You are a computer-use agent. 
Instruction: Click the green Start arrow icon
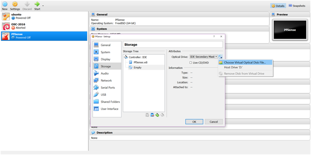pyautogui.click(x=37, y=4)
